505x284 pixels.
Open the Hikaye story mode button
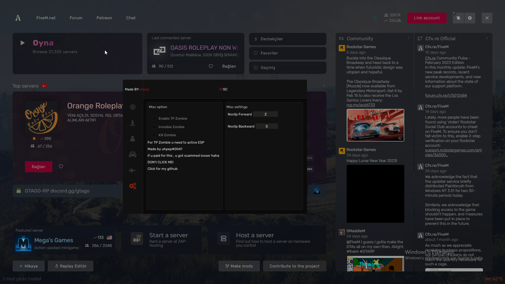29,266
